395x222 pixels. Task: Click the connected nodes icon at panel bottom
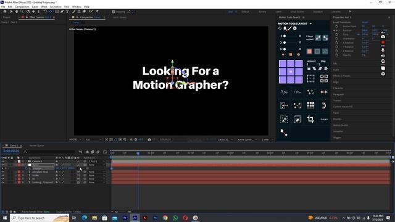(284, 133)
